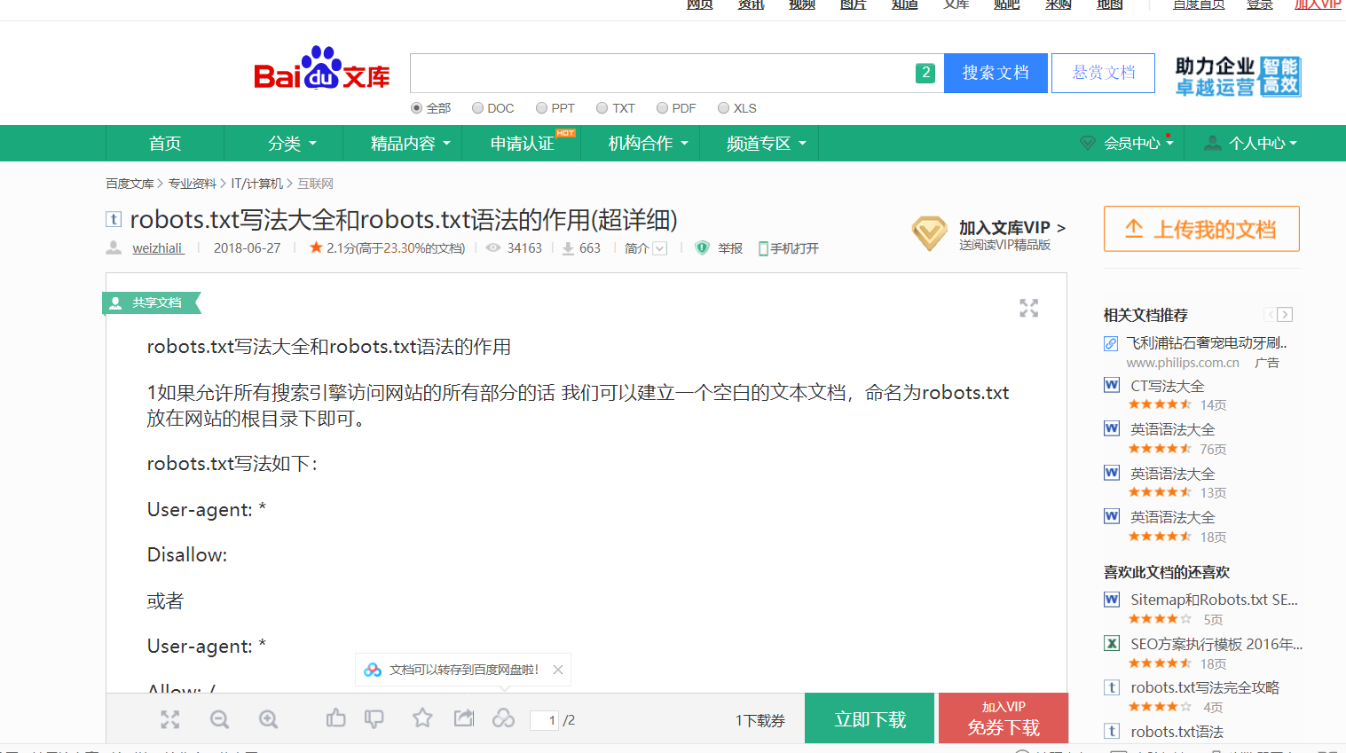Click 加入文库VIP link

click(1011, 228)
